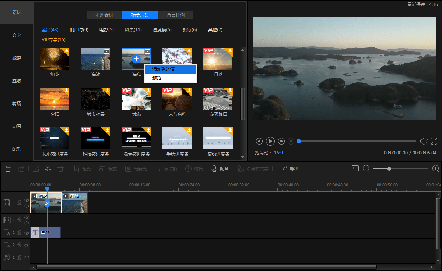Switch to the 本地素材 tab
The image size is (442, 271).
point(104,15)
